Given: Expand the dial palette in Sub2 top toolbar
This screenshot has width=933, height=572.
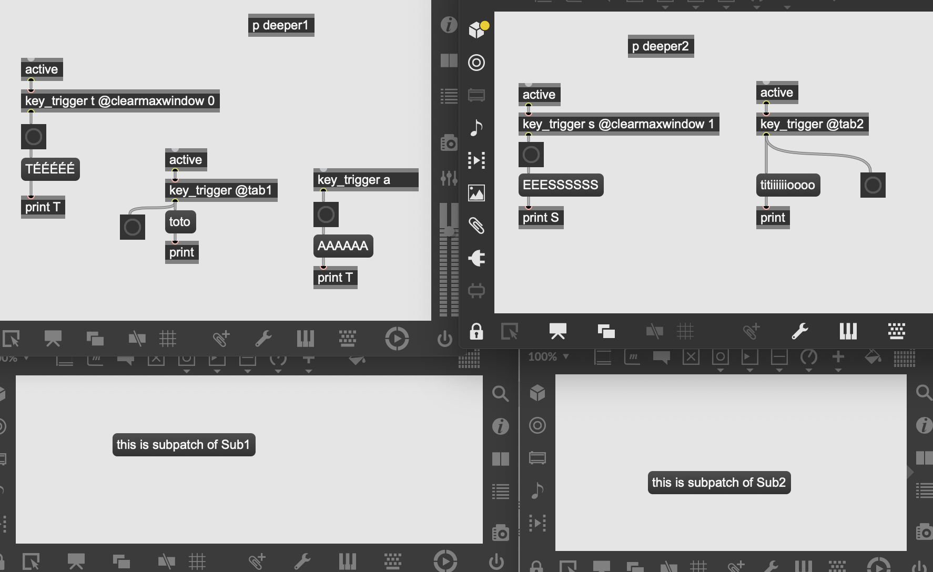Looking at the screenshot, I should 808,358.
